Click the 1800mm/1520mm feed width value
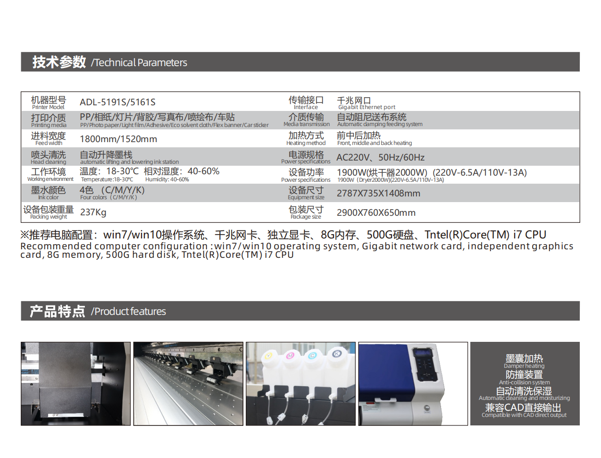This screenshot has width=601, height=458. click(x=118, y=139)
